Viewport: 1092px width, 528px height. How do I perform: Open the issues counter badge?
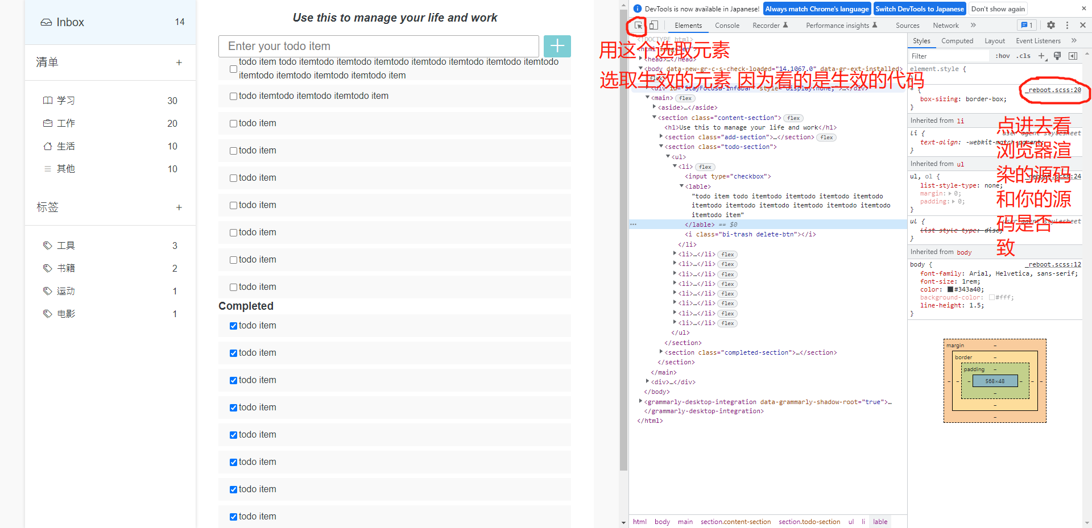[x=1027, y=25]
